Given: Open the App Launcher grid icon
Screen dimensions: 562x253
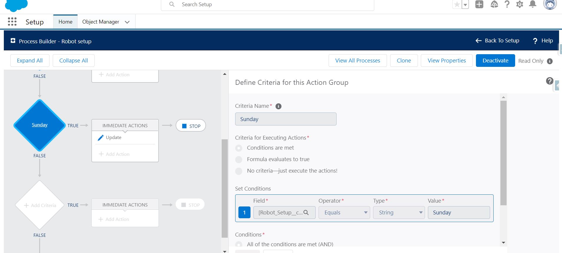Looking at the screenshot, I should pos(12,22).
